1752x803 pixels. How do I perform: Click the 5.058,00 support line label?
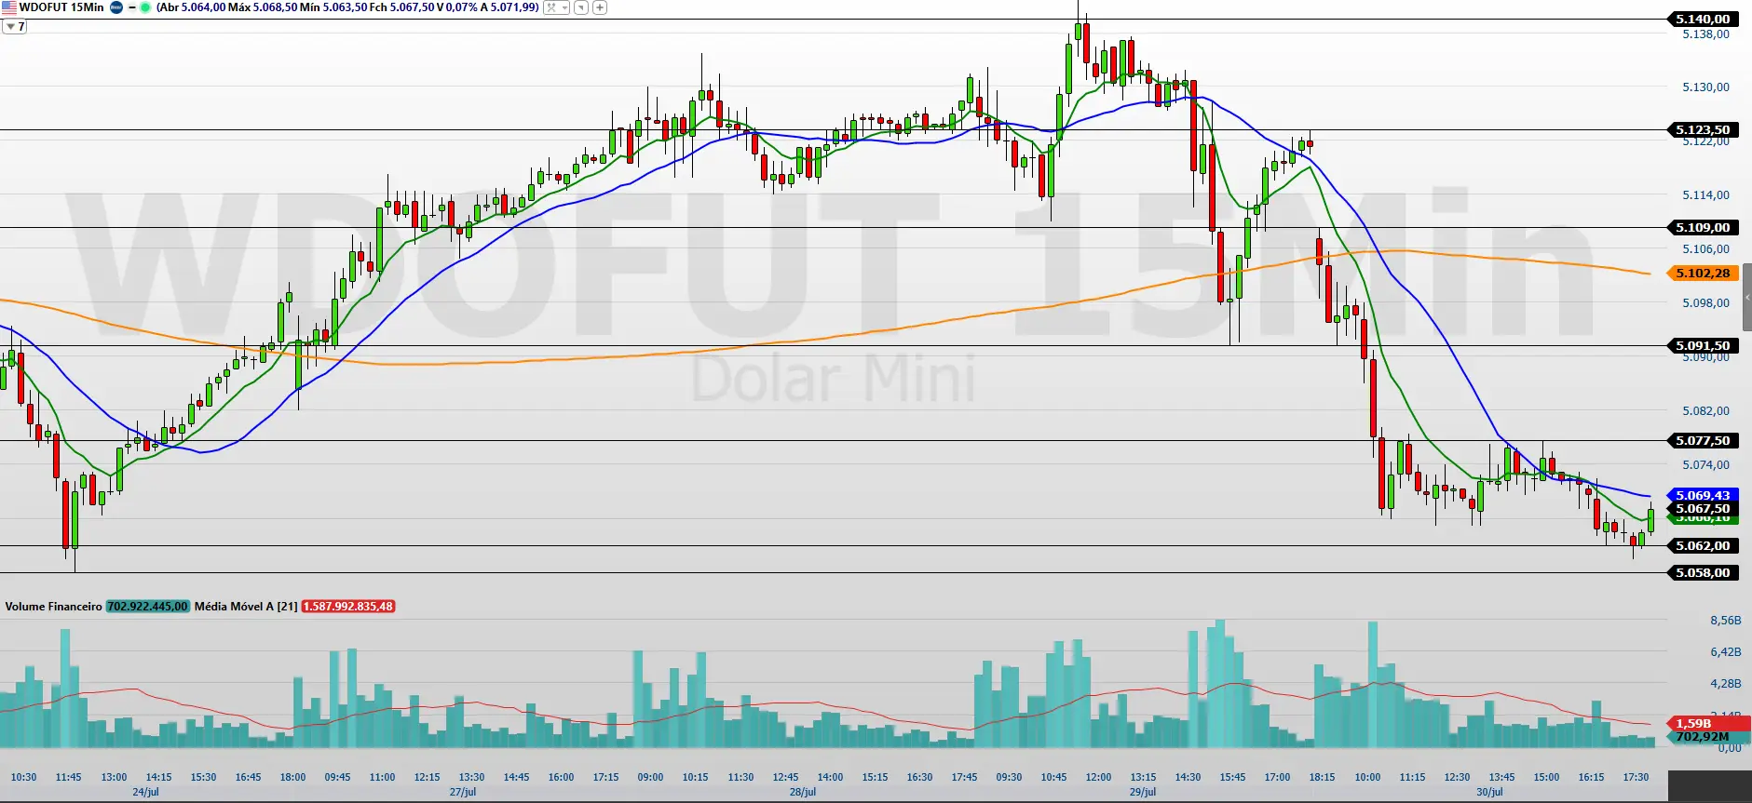(1702, 572)
